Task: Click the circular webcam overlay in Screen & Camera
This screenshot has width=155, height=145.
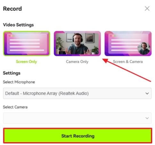Action: 144,48
